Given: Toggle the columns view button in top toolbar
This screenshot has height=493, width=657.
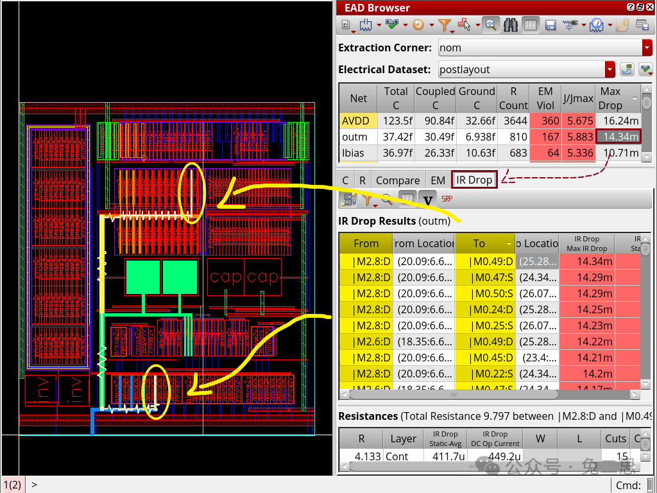Looking at the screenshot, I should (x=530, y=25).
